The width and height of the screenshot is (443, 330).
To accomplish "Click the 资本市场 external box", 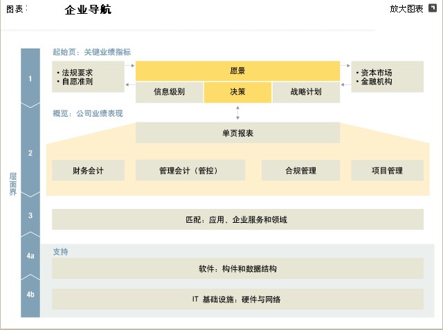I will click(387, 76).
